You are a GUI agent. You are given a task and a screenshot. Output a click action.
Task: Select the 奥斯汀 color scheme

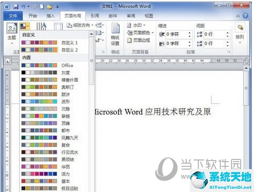(55, 87)
